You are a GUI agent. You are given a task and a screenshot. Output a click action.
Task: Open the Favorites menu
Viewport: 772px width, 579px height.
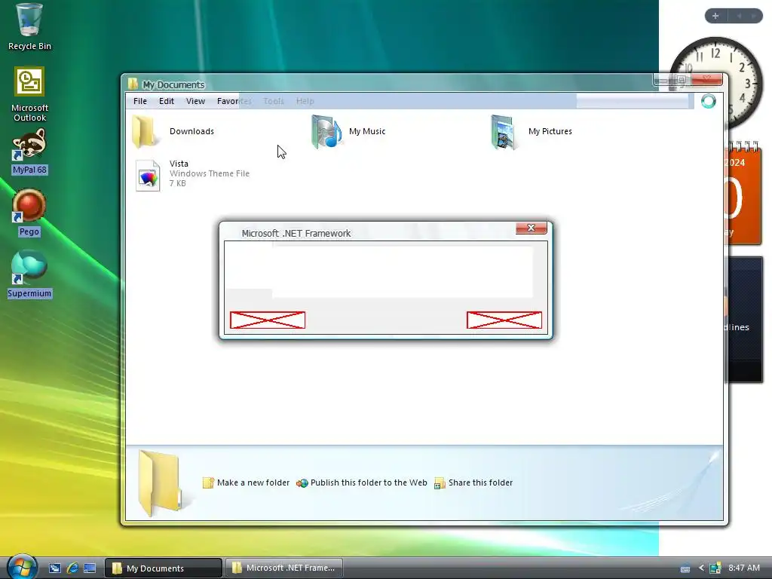coord(234,101)
